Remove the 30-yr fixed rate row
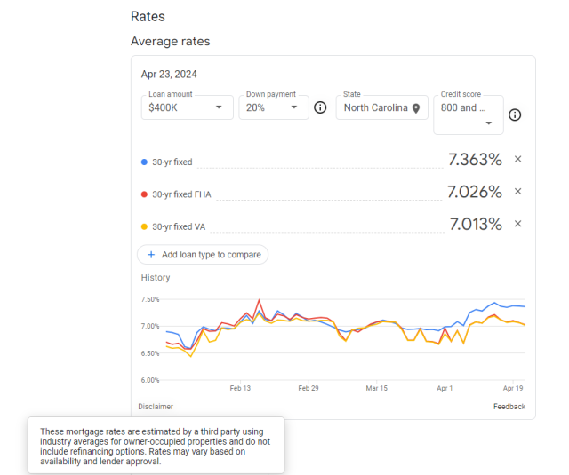This screenshot has width=569, height=475. pos(517,159)
